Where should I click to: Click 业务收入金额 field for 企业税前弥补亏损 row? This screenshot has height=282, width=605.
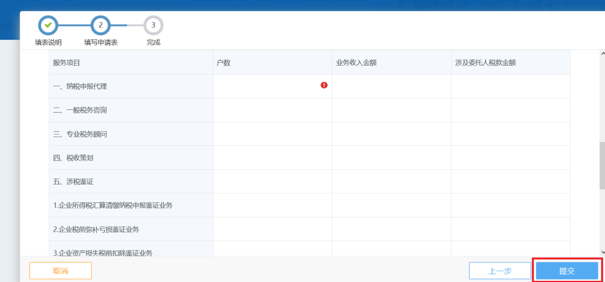[x=392, y=229]
